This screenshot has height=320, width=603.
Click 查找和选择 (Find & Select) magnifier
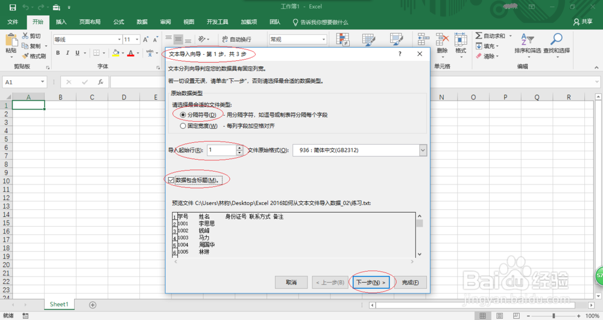[556, 39]
